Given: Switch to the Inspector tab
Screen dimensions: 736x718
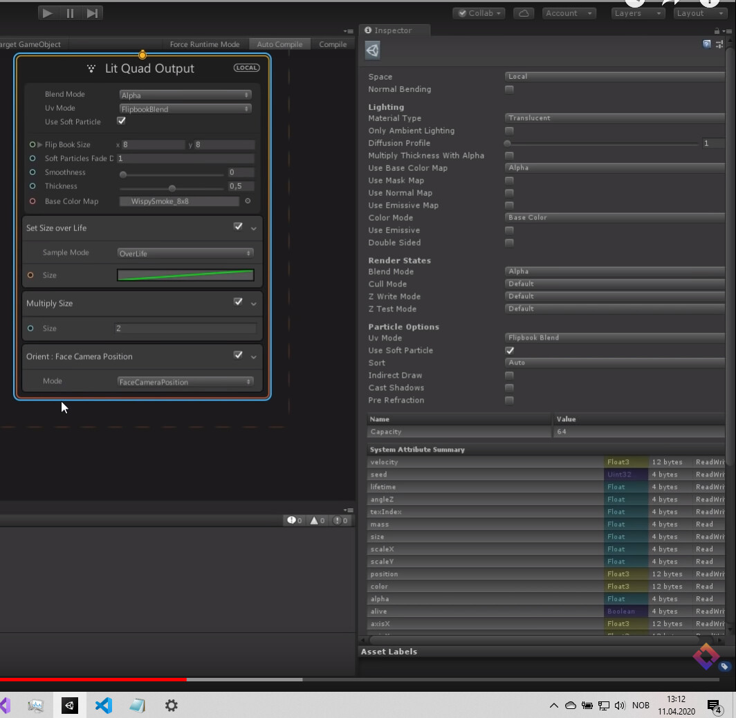Looking at the screenshot, I should pyautogui.click(x=394, y=30).
